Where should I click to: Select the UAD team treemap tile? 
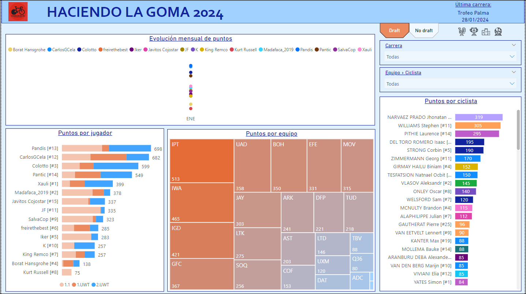pyautogui.click(x=252, y=165)
